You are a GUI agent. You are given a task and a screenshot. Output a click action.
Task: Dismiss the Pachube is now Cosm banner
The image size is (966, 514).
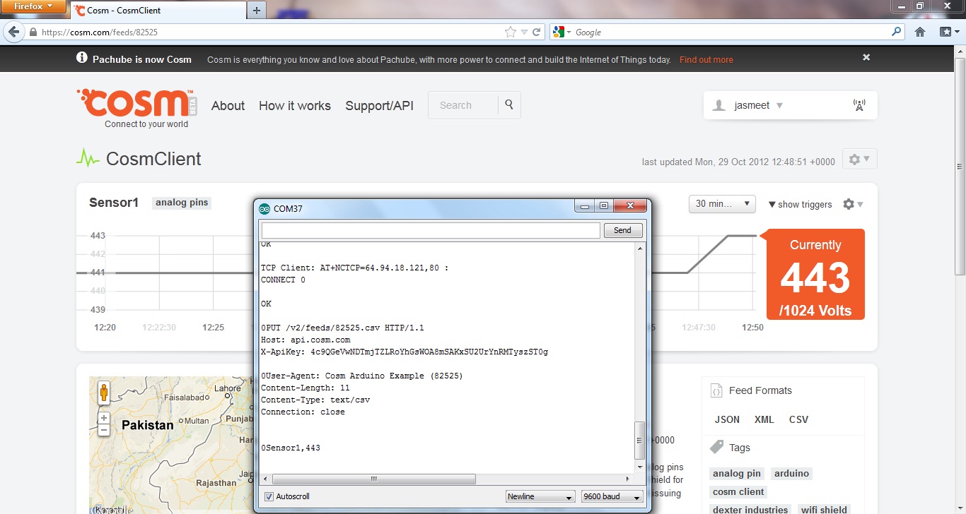tap(866, 57)
